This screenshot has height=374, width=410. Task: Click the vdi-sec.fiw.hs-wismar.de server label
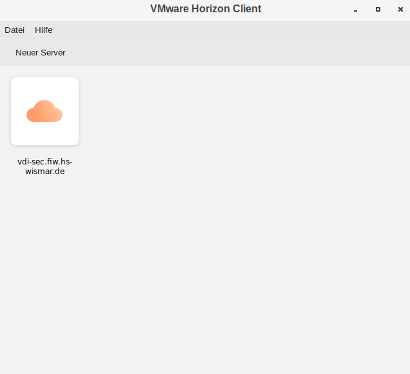(44, 166)
